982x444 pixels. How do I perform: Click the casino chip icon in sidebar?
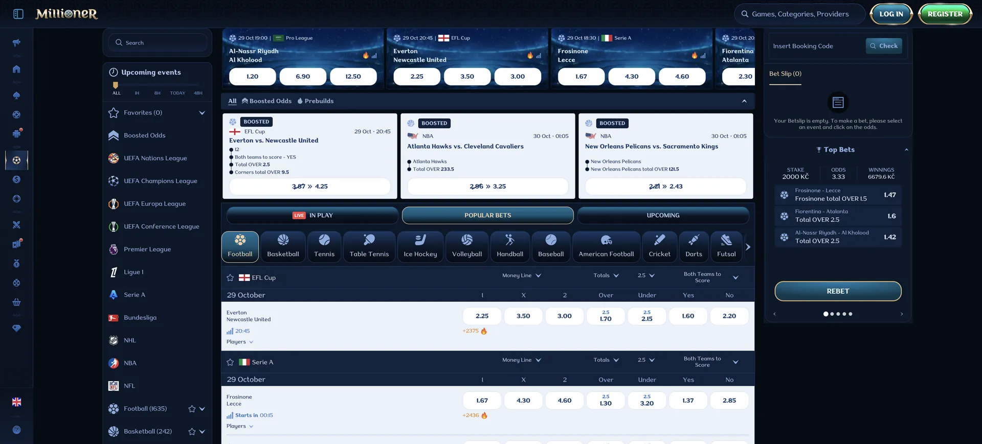pyautogui.click(x=16, y=115)
